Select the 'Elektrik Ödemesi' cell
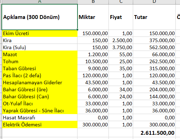The width and height of the screenshot is (180, 139). (40, 125)
